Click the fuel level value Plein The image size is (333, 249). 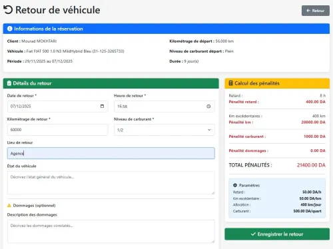click(229, 51)
